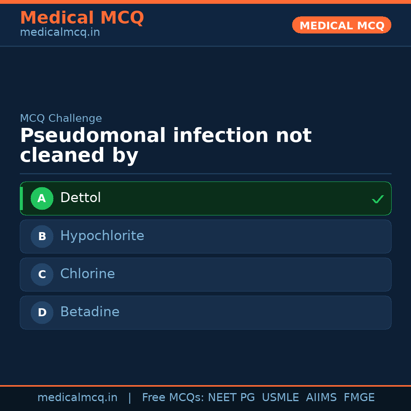The height and width of the screenshot is (411, 411).
Task: Click the green highlight bar beside Dettol
Action: click(22, 198)
